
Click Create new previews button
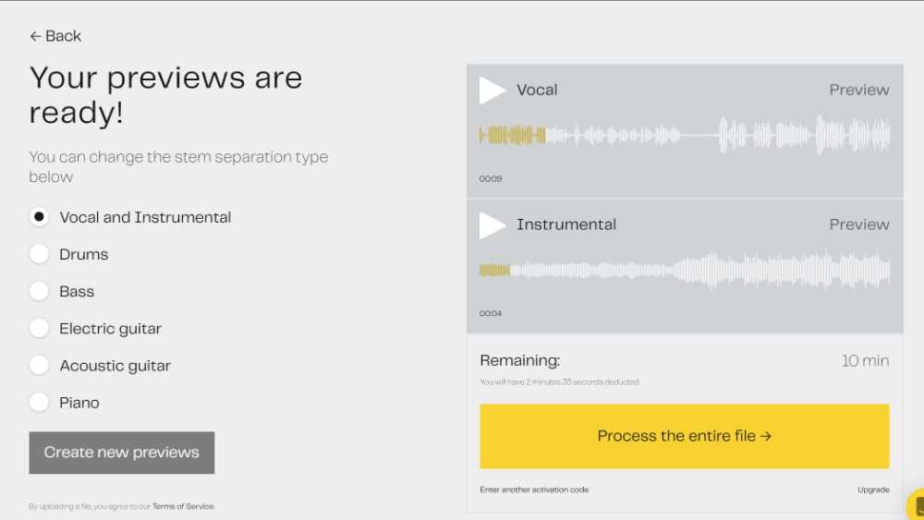[x=122, y=453]
